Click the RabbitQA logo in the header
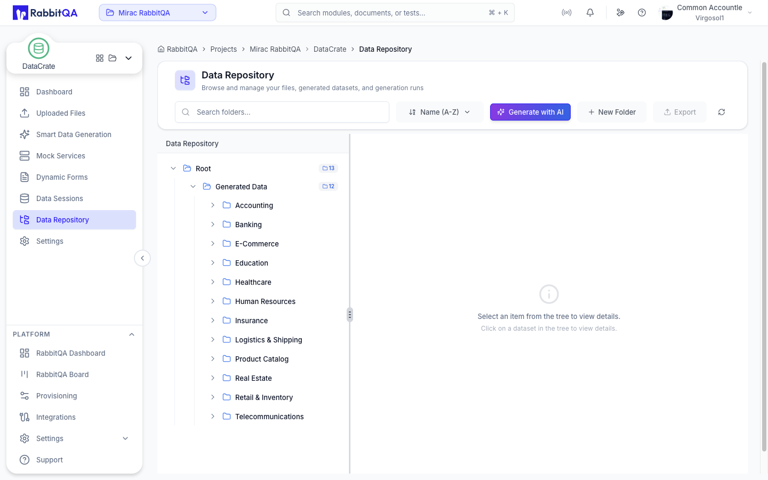The image size is (768, 480). point(45,13)
